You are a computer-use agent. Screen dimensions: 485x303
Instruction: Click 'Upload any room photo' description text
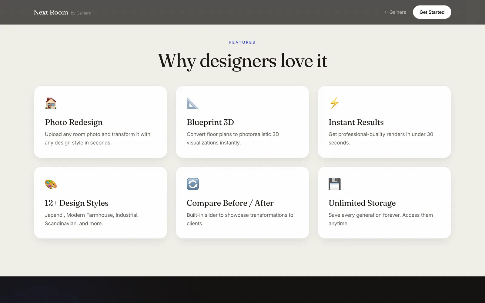click(x=98, y=138)
